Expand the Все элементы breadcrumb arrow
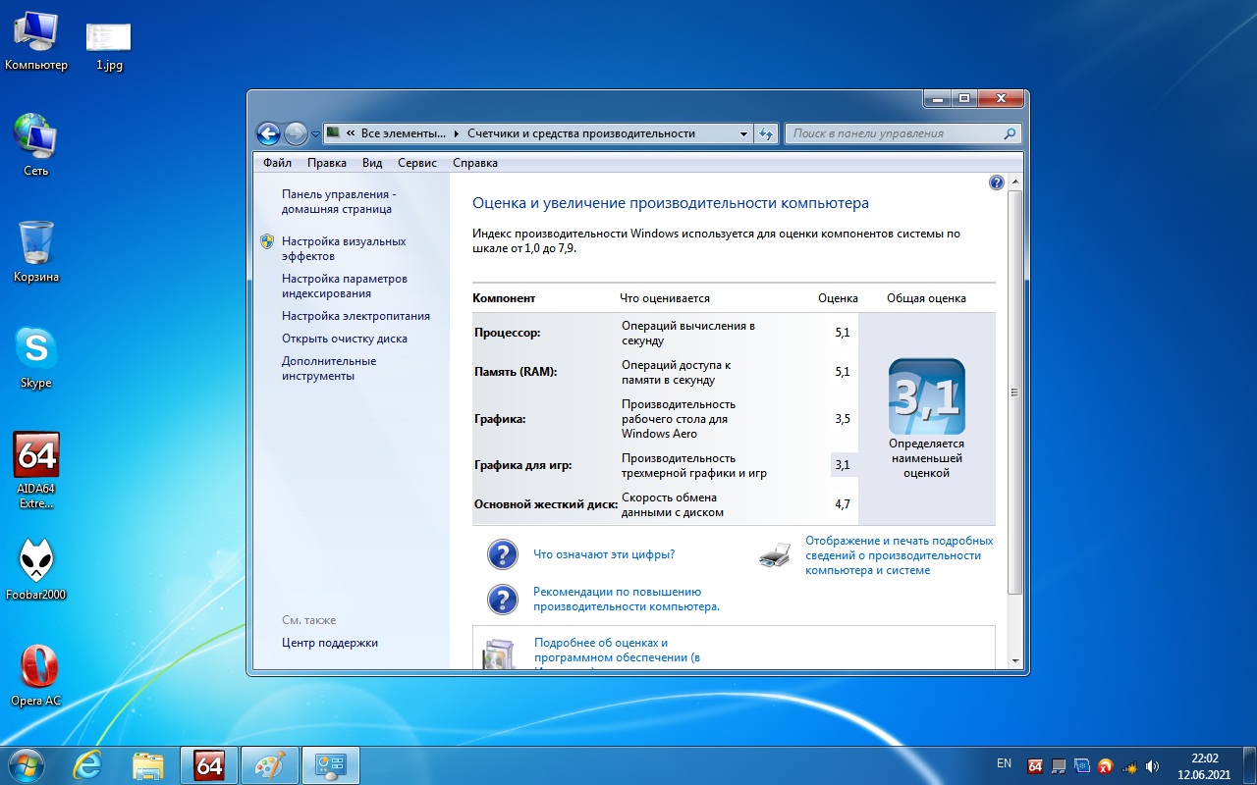 pos(457,133)
